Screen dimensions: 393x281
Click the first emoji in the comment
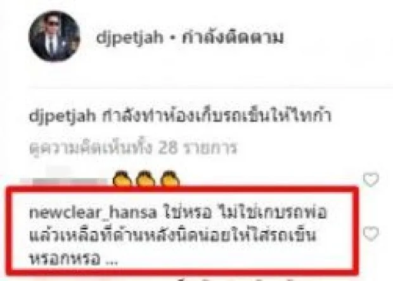pyautogui.click(x=122, y=178)
